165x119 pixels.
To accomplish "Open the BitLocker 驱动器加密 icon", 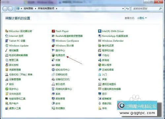I will point(7,31).
